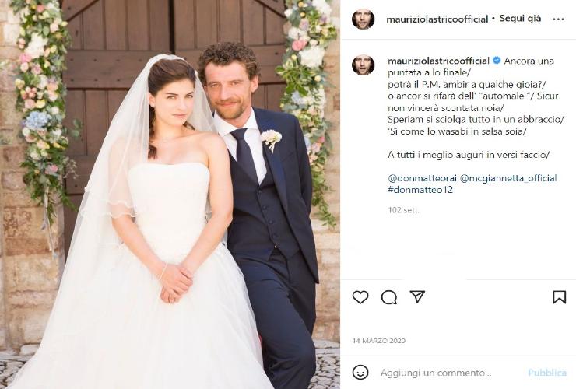Open the three-dot more options menu
576x389 pixels.
[558, 19]
